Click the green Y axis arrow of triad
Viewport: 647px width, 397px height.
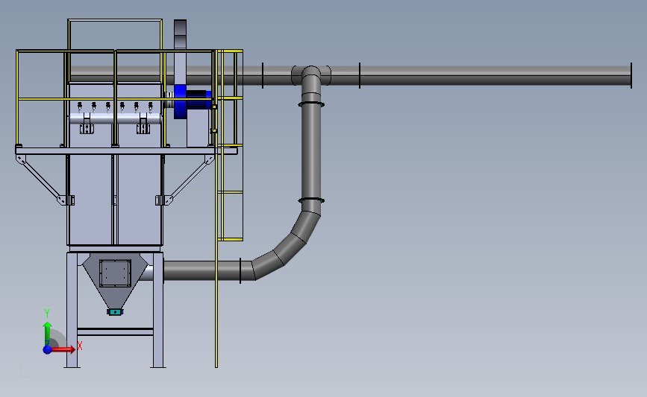pyautogui.click(x=48, y=334)
